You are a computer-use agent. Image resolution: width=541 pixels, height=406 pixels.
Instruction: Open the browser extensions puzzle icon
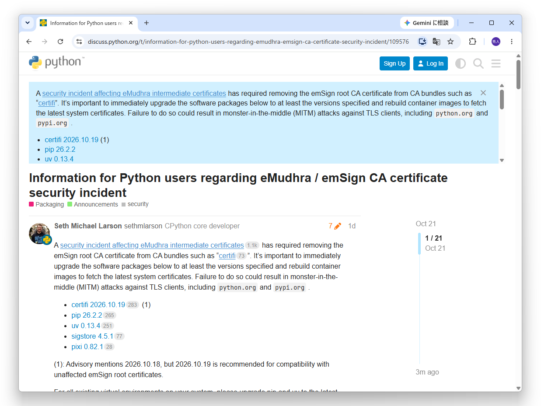click(x=472, y=42)
